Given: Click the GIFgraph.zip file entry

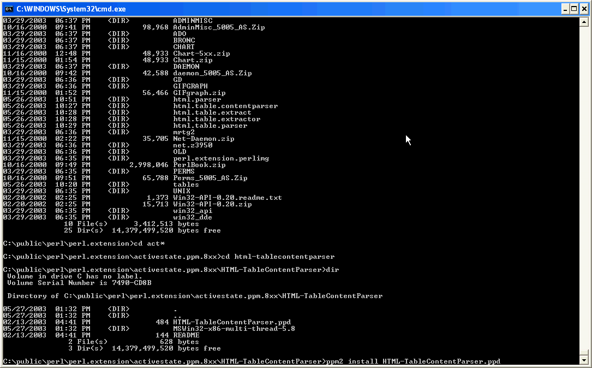Looking at the screenshot, I should [x=199, y=93].
